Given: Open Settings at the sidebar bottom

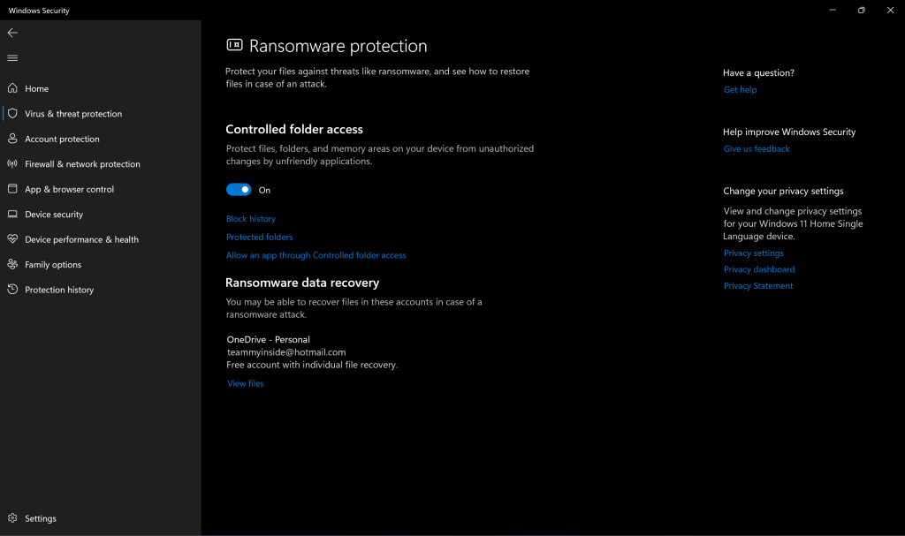Looking at the screenshot, I should (x=40, y=518).
